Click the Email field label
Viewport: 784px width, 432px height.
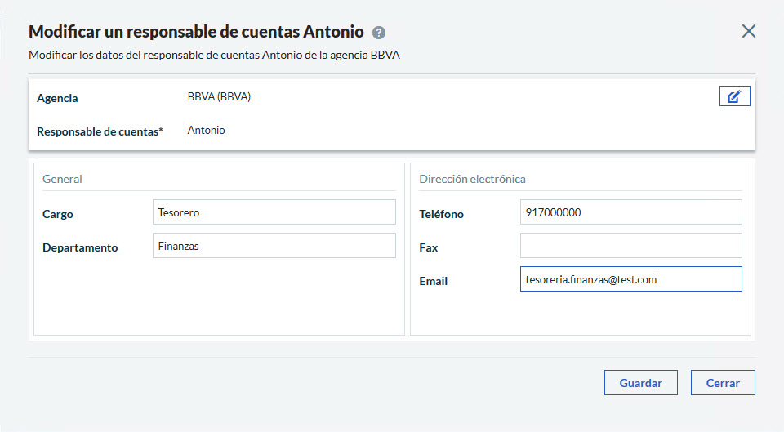(x=433, y=281)
